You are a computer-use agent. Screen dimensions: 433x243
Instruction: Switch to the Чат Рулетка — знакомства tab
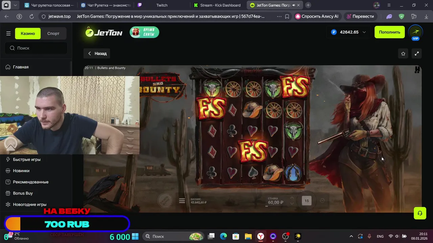[x=106, y=5]
